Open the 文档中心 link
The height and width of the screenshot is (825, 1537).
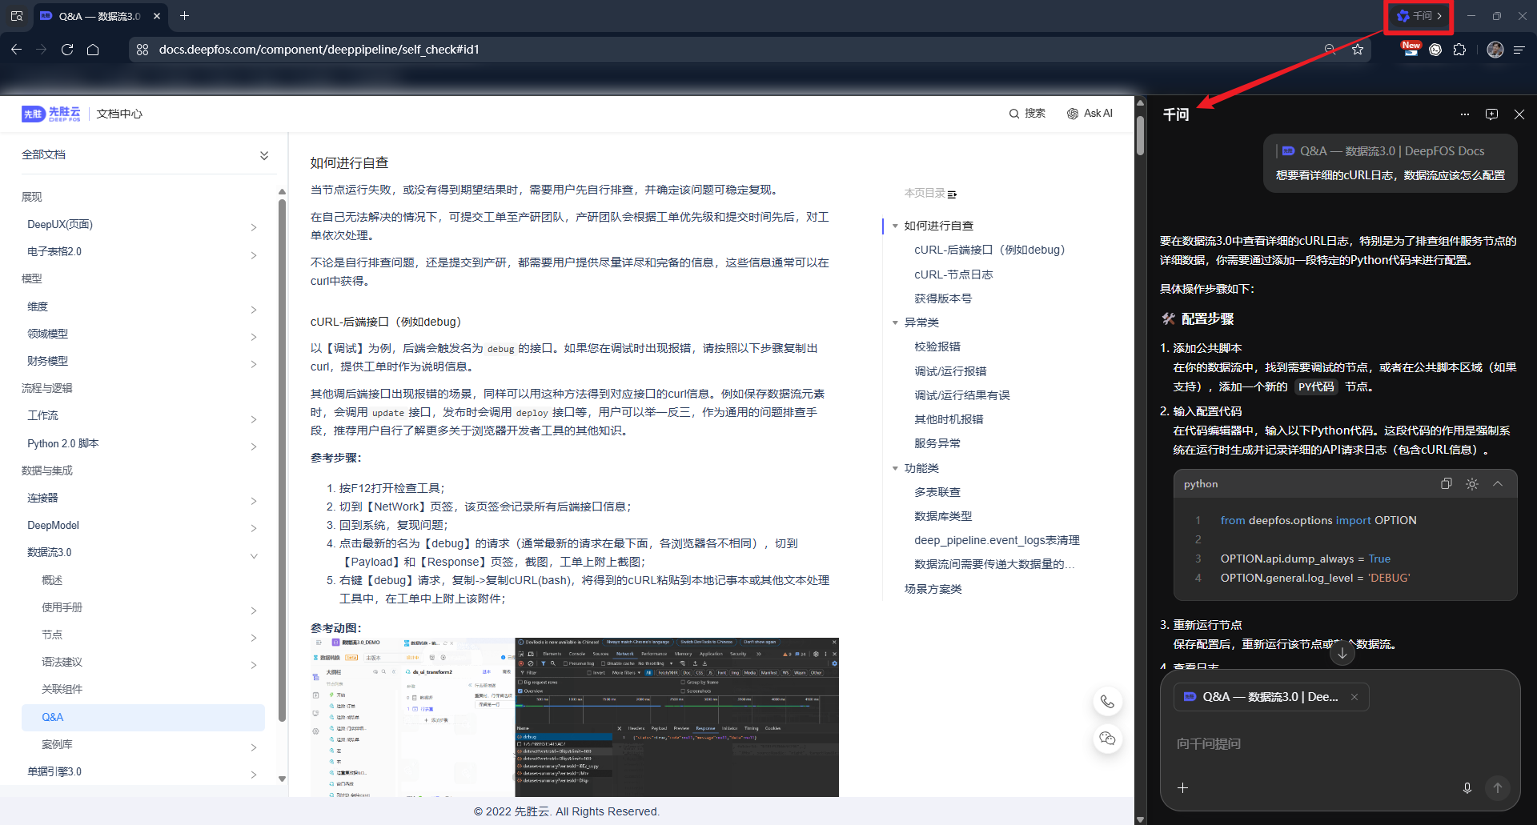pyautogui.click(x=119, y=114)
